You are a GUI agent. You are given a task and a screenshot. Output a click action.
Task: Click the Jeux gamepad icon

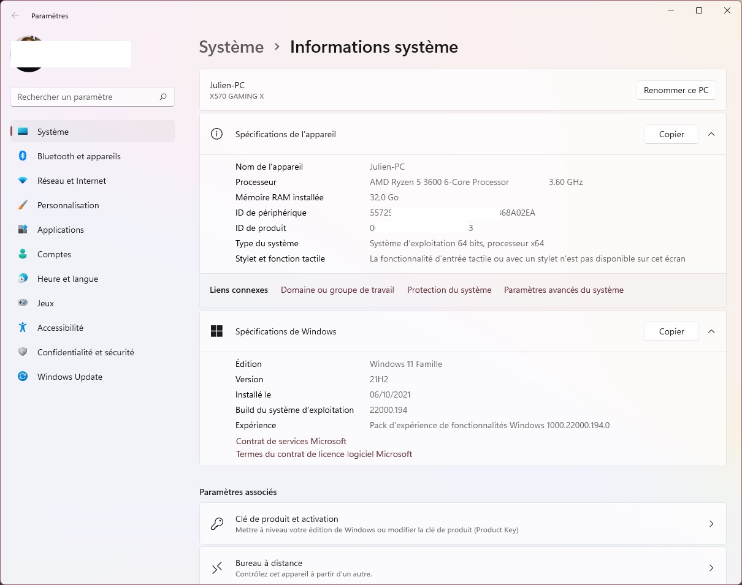(23, 303)
